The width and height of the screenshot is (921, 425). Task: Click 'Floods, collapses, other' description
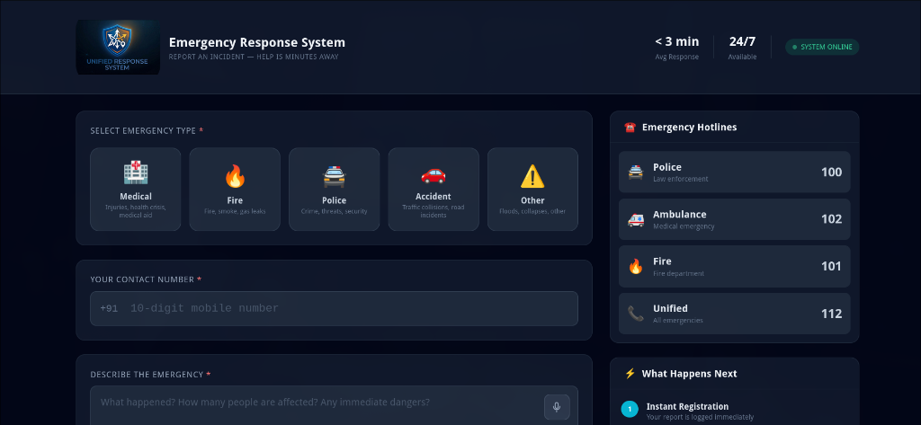[x=532, y=211]
